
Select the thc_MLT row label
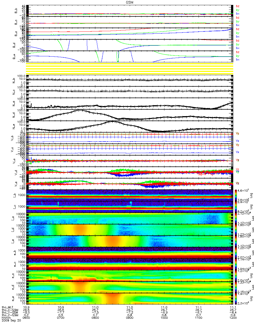point(7,307)
